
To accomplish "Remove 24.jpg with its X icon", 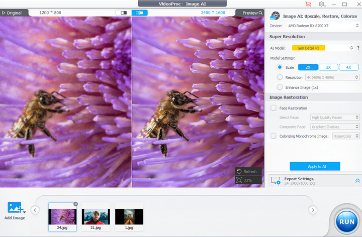I will (76, 204).
